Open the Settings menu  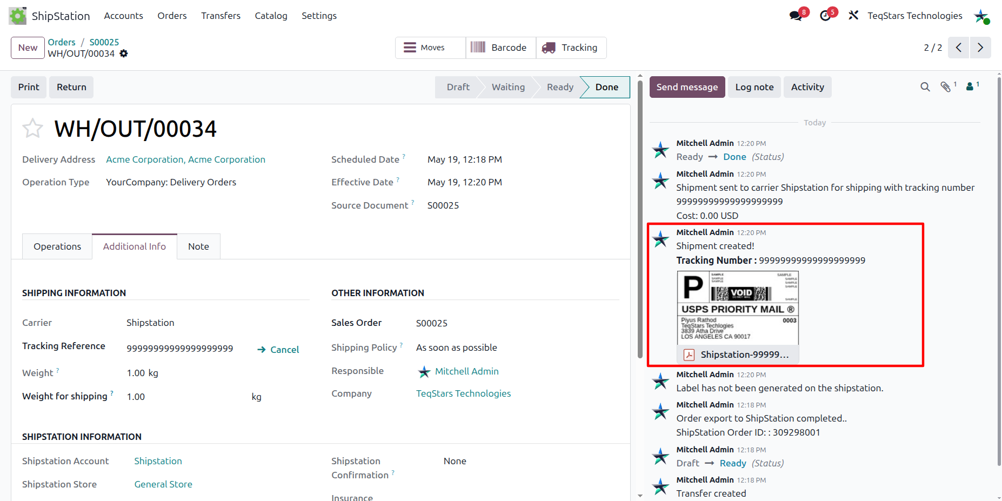[x=319, y=16]
